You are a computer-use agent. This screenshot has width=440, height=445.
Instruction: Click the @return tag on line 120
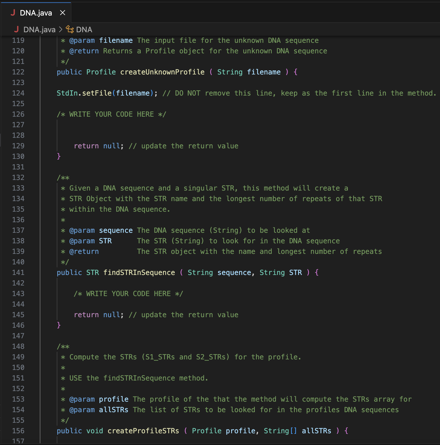(x=84, y=51)
